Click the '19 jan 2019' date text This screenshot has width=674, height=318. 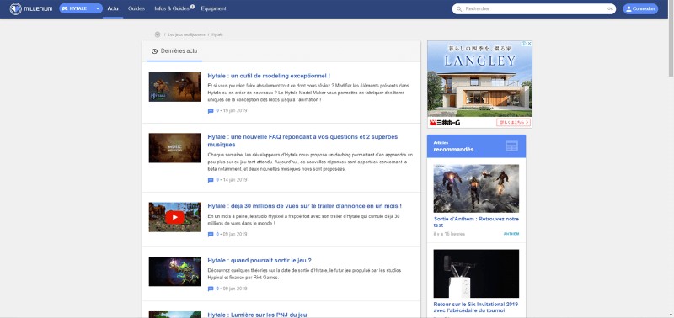tap(235, 111)
